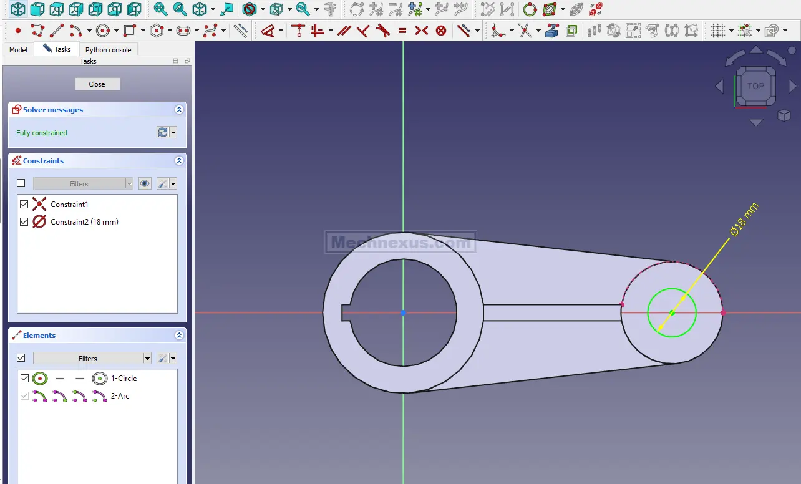This screenshot has width=801, height=484.
Task: Click the Close button
Action: (97, 84)
